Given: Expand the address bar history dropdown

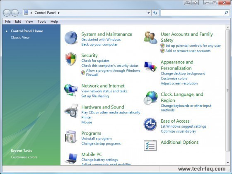Looking at the screenshot, I should [x=149, y=13].
